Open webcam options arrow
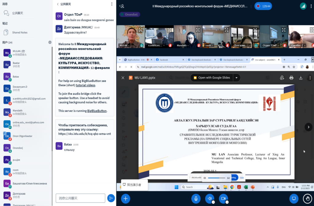Image resolution: width=314 pixels, height=206 pixels. (227, 202)
